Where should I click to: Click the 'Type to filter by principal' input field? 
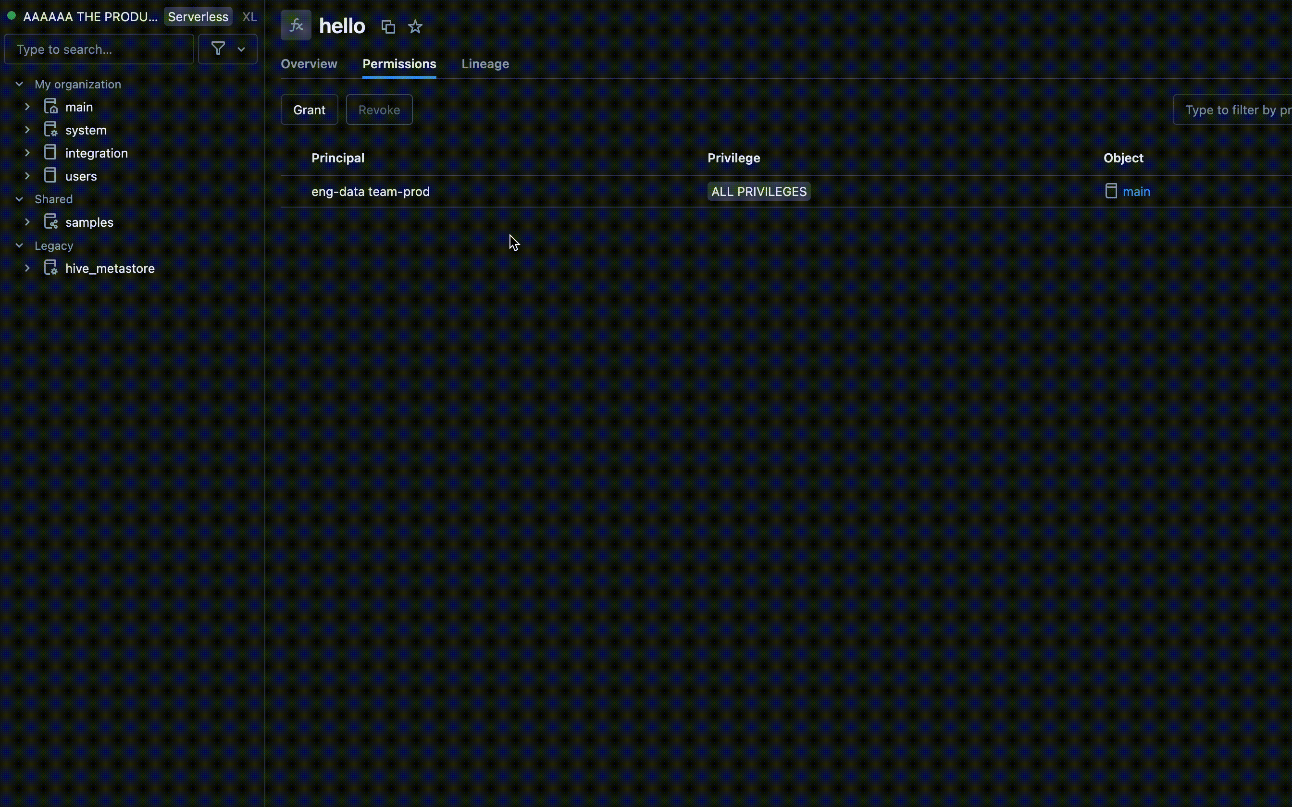(1237, 110)
